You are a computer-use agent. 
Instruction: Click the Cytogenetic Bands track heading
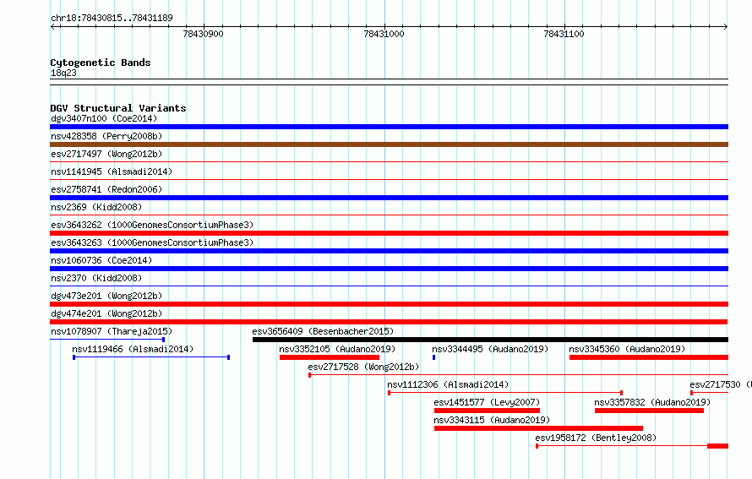pyautogui.click(x=101, y=63)
